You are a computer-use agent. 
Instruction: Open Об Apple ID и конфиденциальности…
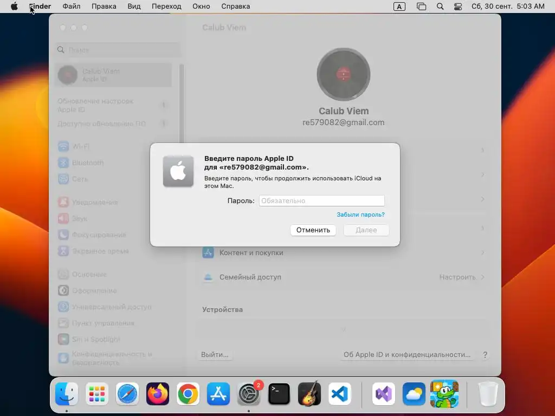tap(406, 354)
